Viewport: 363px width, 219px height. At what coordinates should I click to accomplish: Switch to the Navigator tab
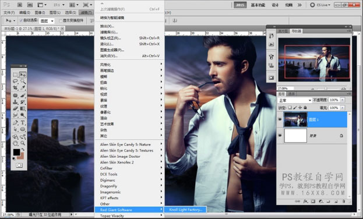tap(296, 31)
